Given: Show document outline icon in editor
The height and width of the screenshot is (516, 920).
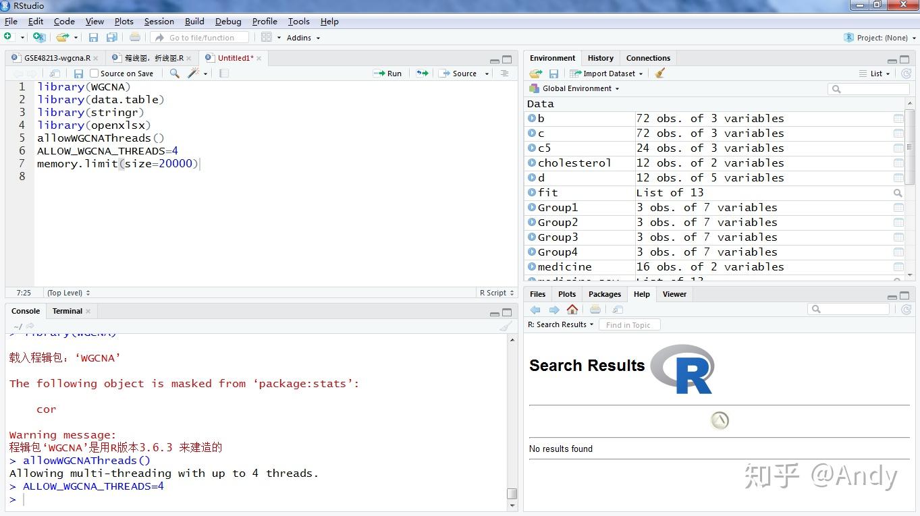Looking at the screenshot, I should (x=504, y=74).
